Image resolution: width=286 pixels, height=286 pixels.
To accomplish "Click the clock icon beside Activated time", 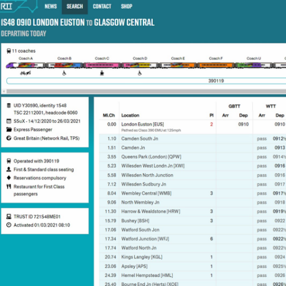I will (x=9, y=225).
